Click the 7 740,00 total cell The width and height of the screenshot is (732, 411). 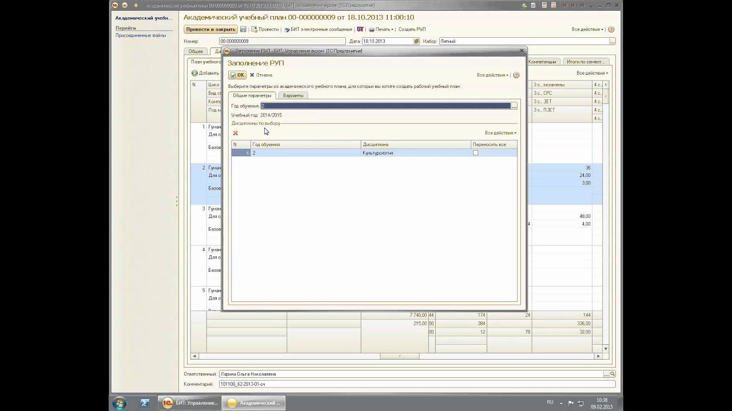click(395, 315)
